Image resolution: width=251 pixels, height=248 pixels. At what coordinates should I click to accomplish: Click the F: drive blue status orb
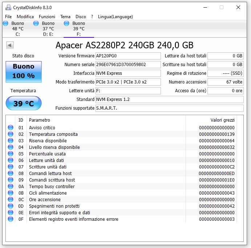66,23
